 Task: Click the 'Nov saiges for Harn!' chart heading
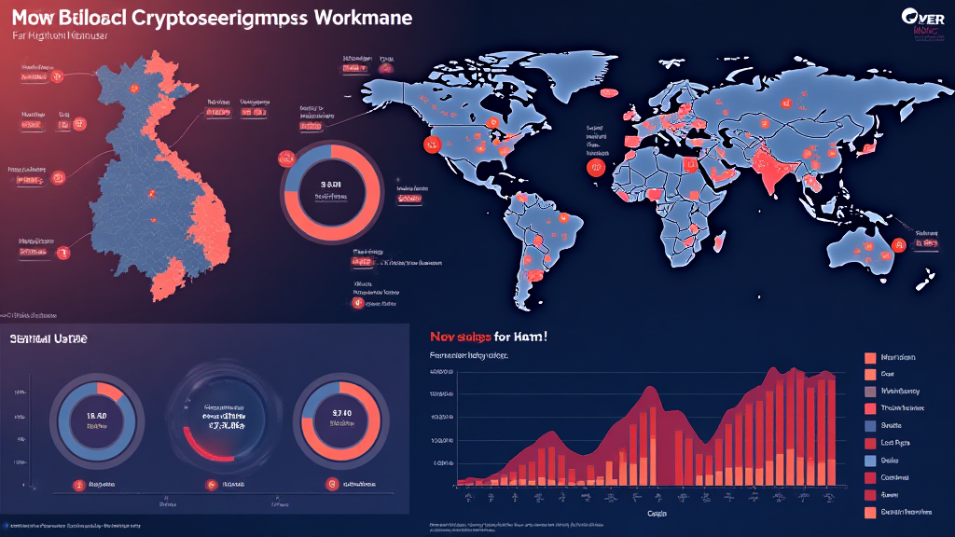tap(487, 337)
